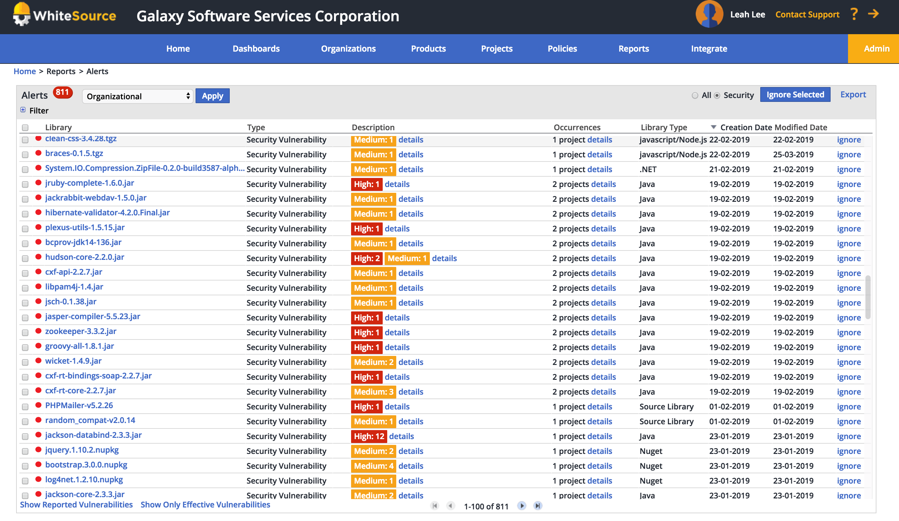This screenshot has height=521, width=899.
Task: Open the Dashboards menu
Action: click(x=256, y=48)
